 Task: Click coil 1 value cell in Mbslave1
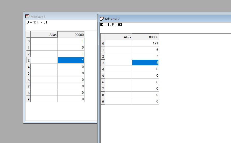tap(71, 47)
